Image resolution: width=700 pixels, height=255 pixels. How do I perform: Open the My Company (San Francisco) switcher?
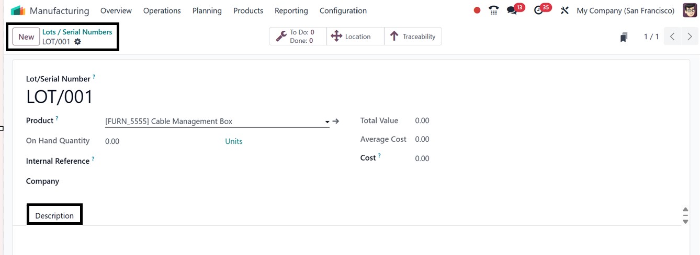pos(625,10)
